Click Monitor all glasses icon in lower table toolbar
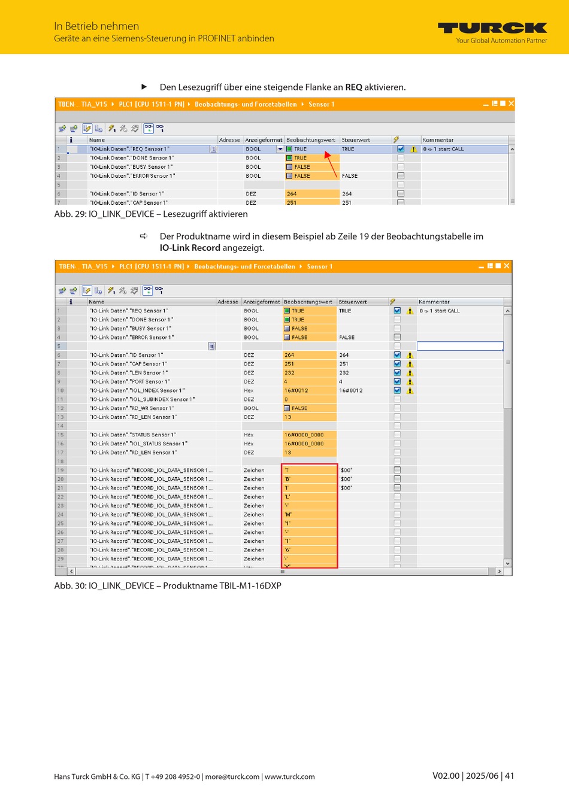 pyautogui.click(x=147, y=290)
